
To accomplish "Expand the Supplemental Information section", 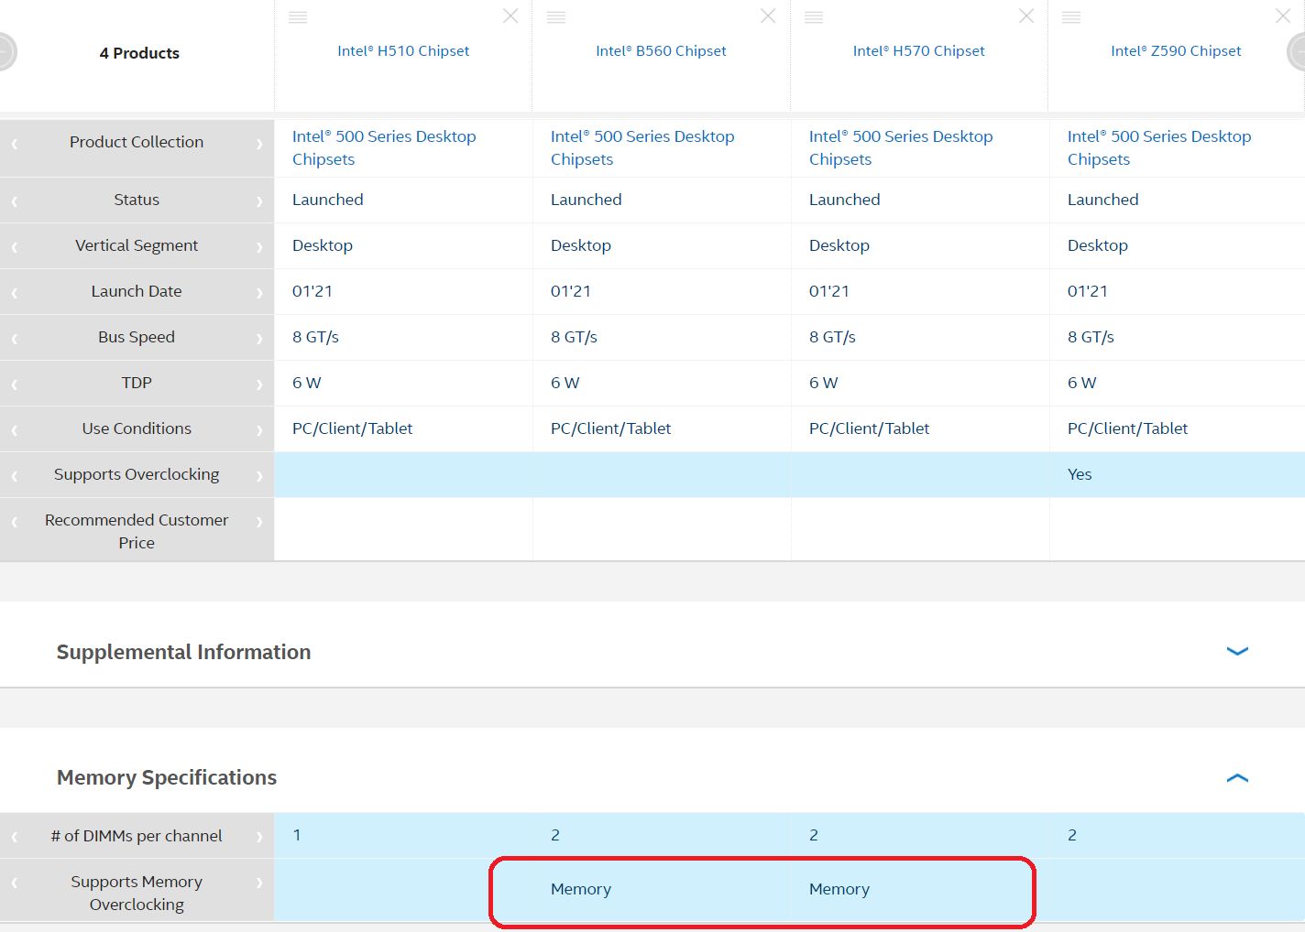I will (x=1237, y=651).
